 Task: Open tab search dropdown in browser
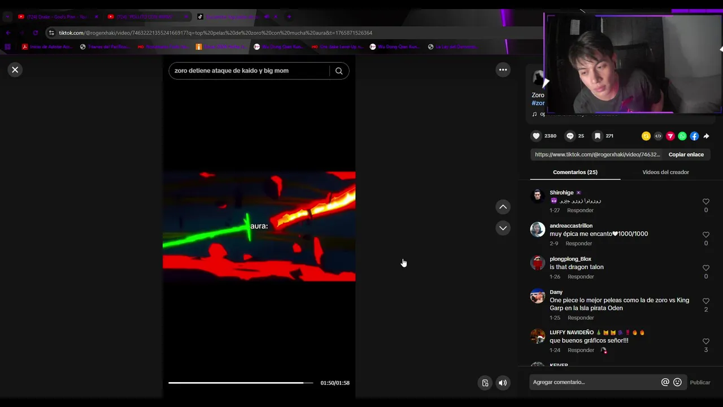coord(7,17)
